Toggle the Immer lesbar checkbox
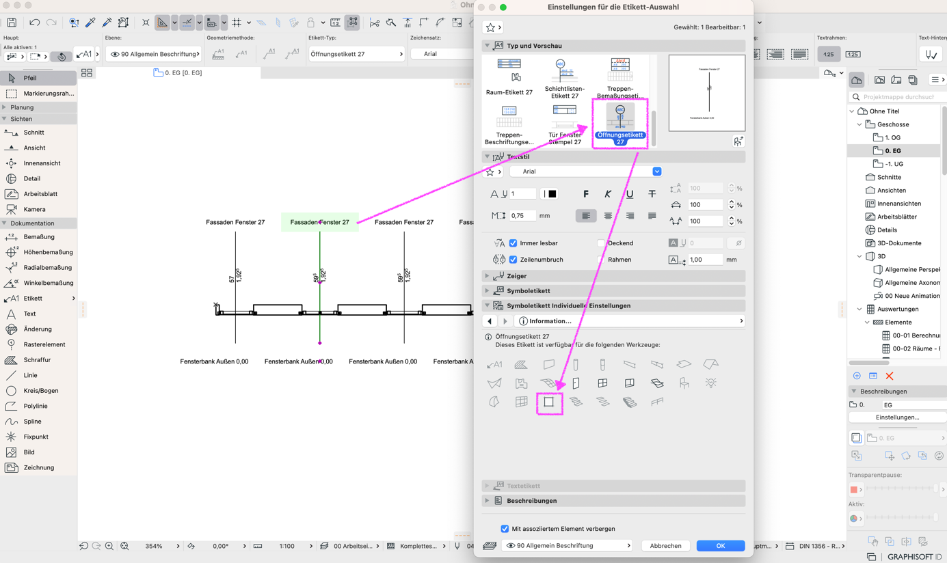The height and width of the screenshot is (563, 947). (513, 243)
